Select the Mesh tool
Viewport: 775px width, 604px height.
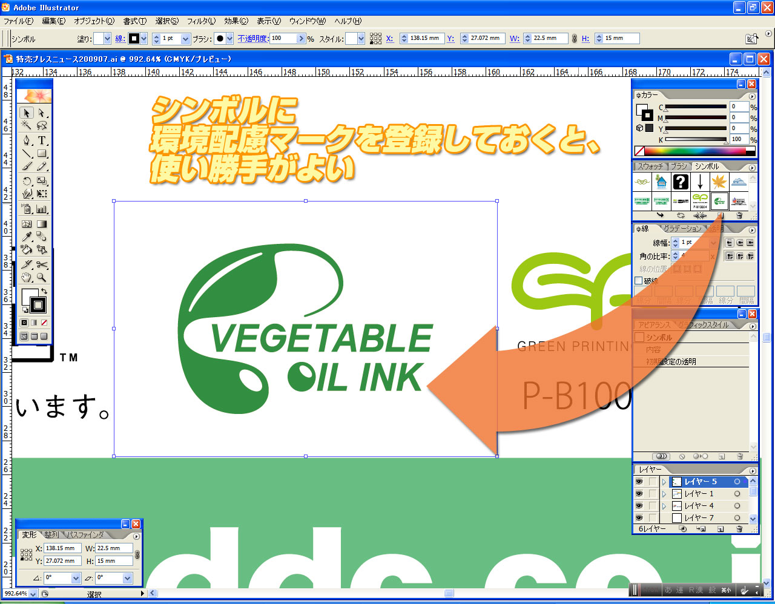pos(27,224)
